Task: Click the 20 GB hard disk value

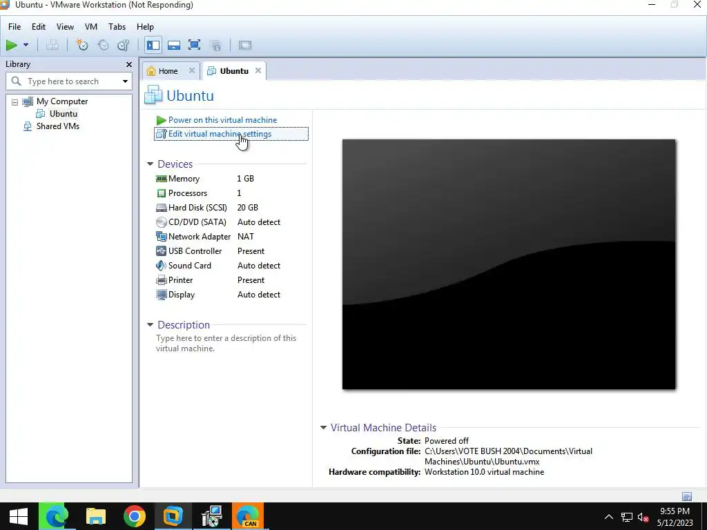Action: [248, 207]
